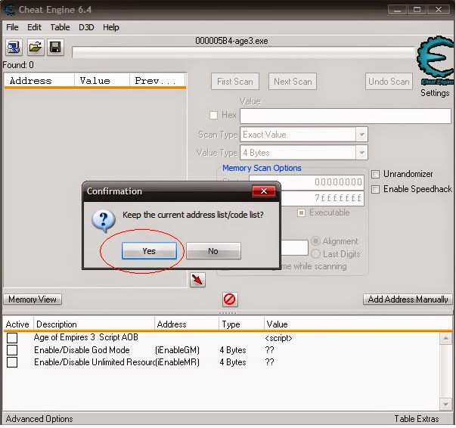The height and width of the screenshot is (428, 456).
Task: Click the Stop address field 7fffffff
Action: (322, 198)
